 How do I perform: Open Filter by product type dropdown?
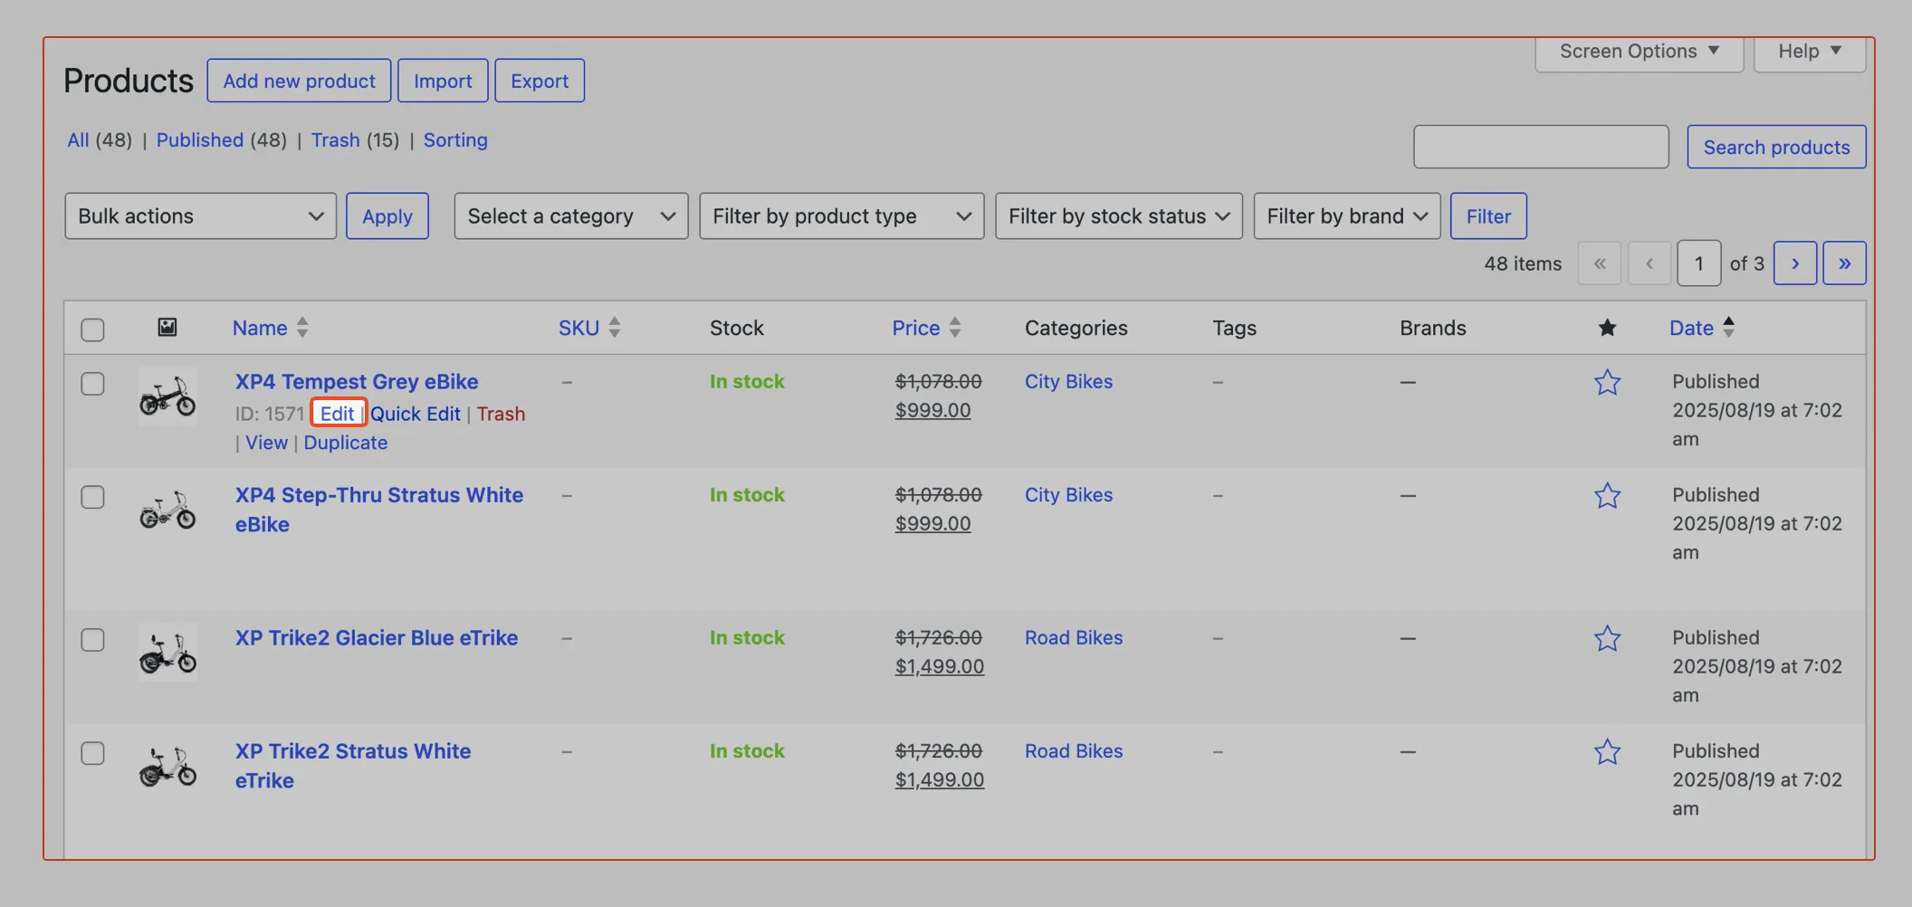842,215
